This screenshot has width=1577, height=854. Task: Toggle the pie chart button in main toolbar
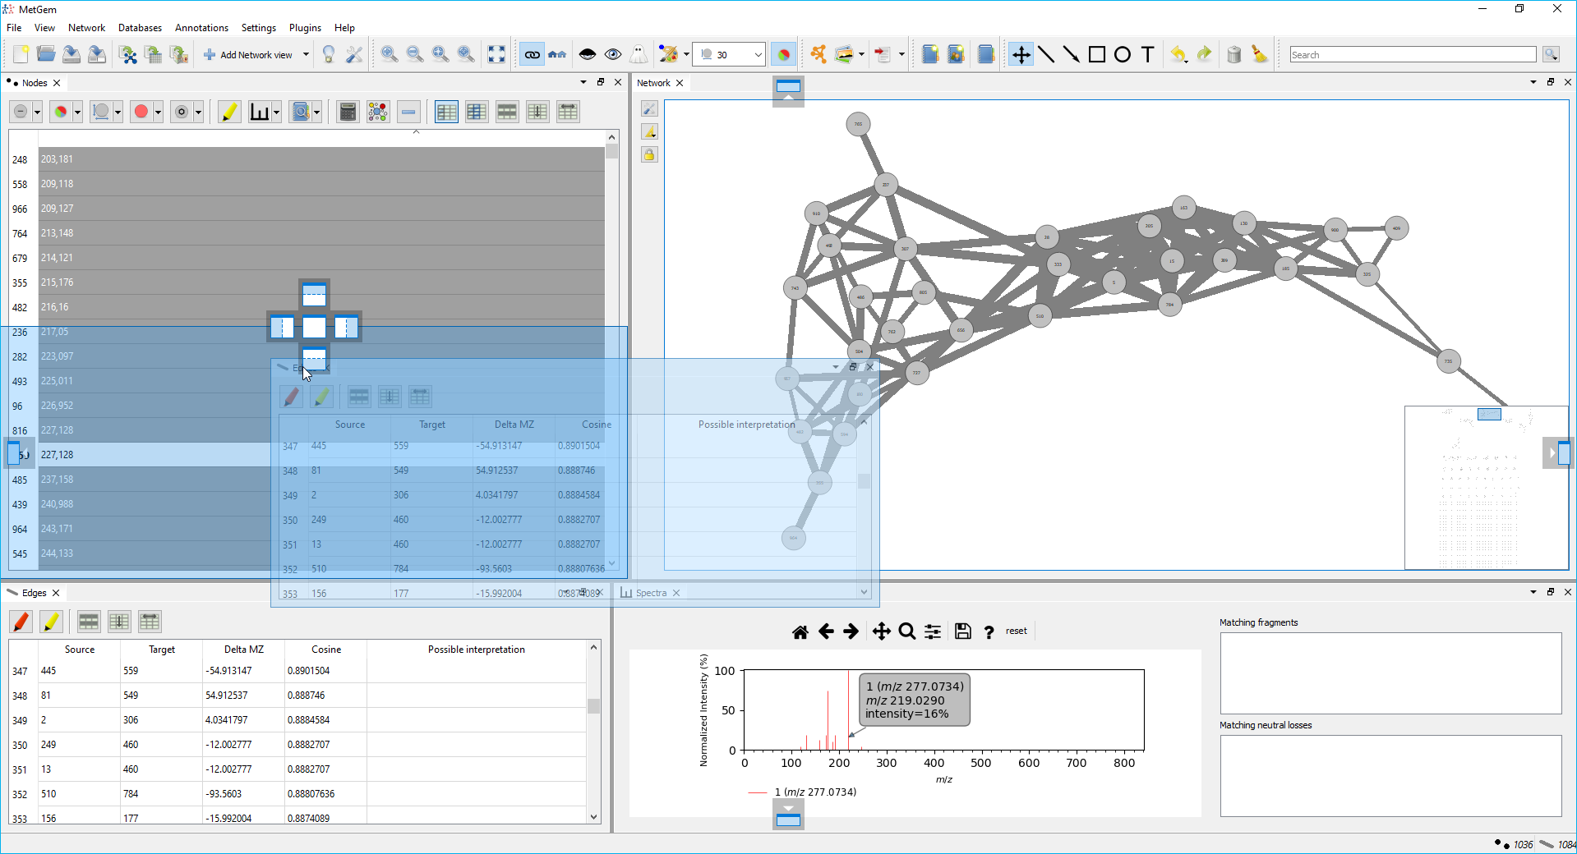pos(783,55)
